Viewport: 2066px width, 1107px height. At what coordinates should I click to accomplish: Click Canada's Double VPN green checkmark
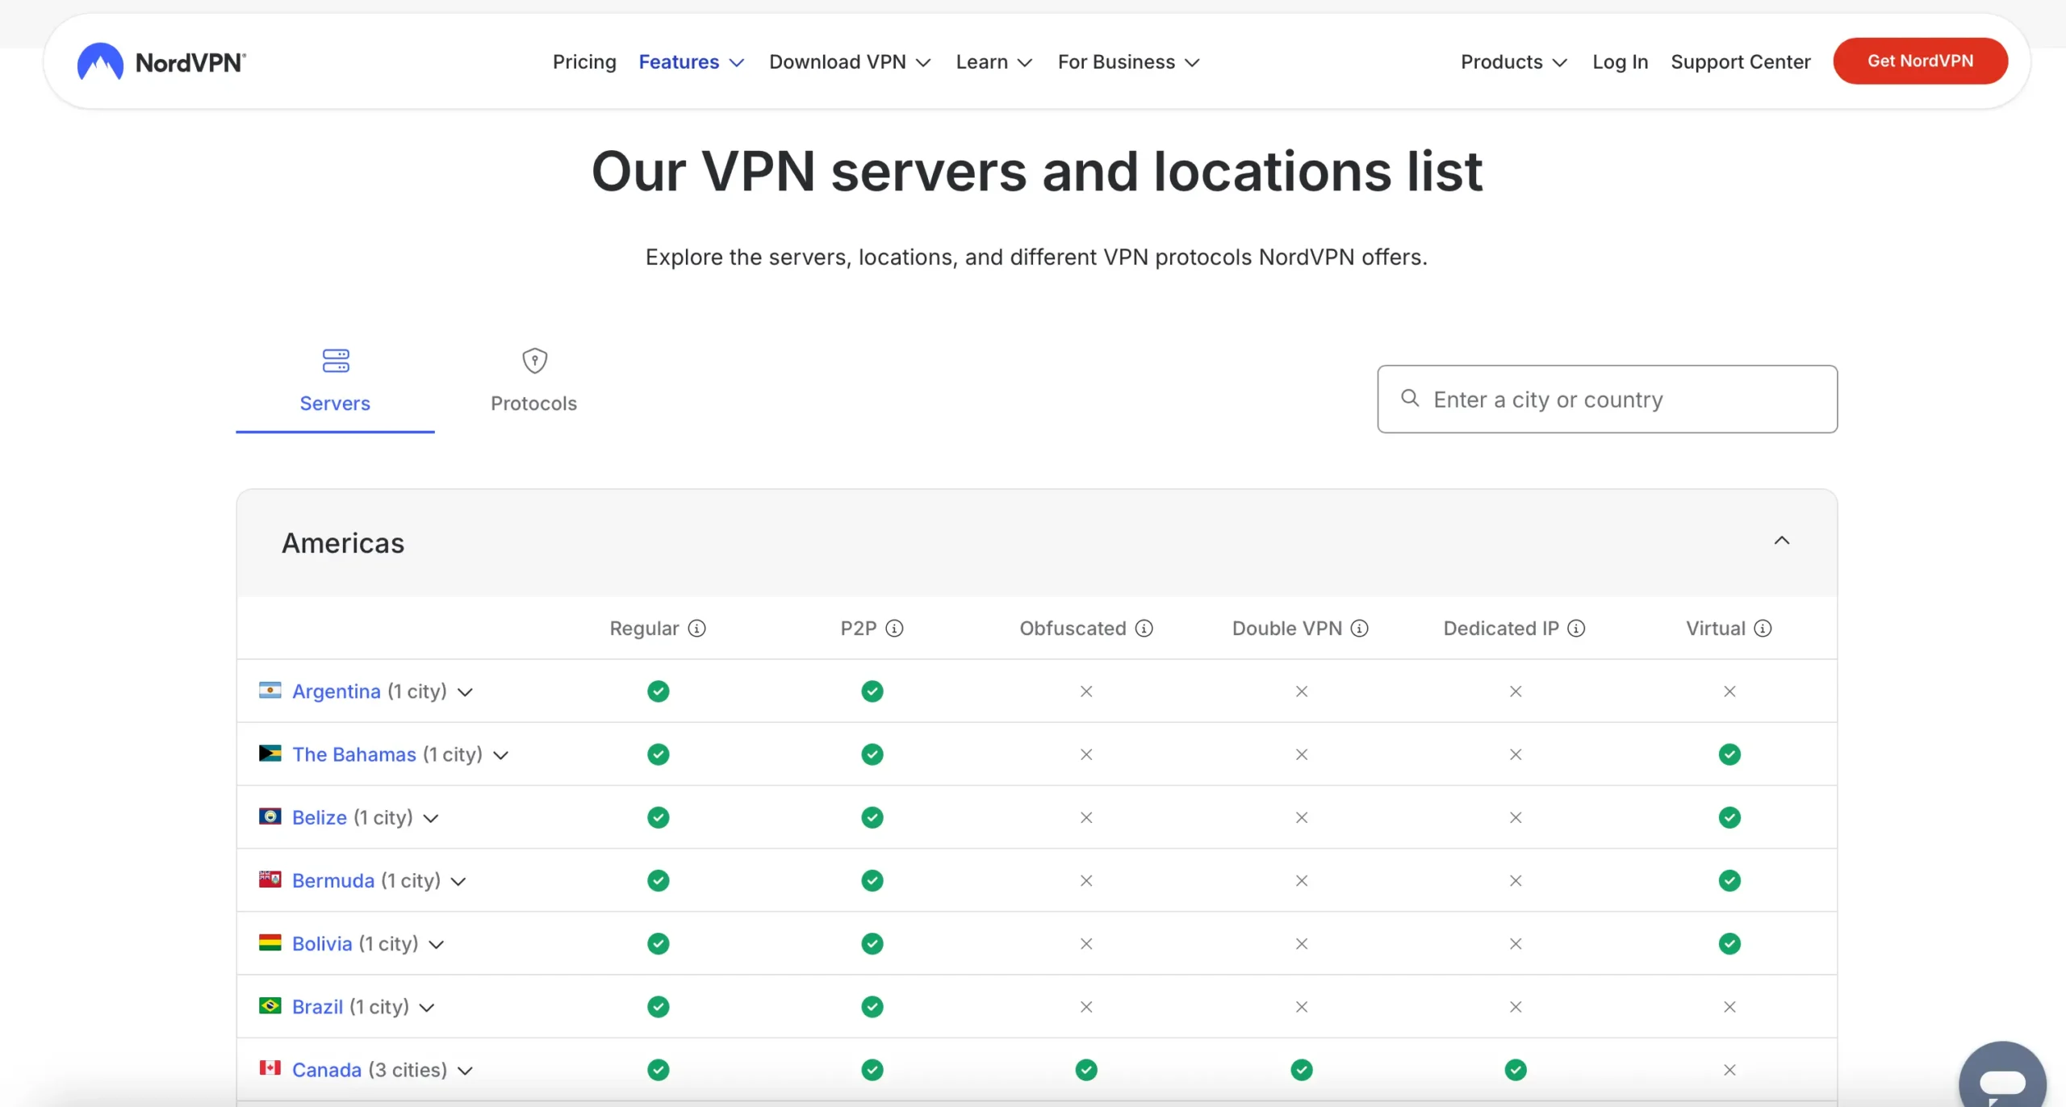[1302, 1070]
